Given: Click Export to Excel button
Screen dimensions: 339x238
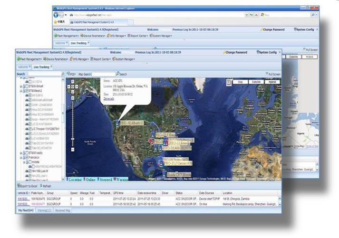Looking at the screenshot, I should [x=27, y=186].
